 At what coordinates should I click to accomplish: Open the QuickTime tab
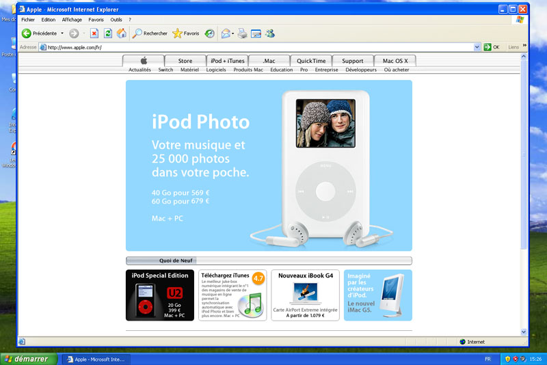tap(311, 61)
